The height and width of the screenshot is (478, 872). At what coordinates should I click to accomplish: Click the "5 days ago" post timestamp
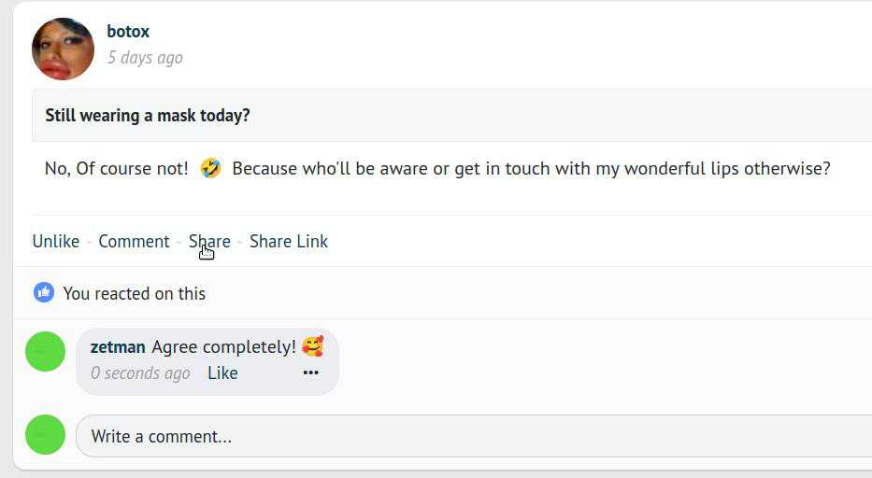click(x=145, y=58)
